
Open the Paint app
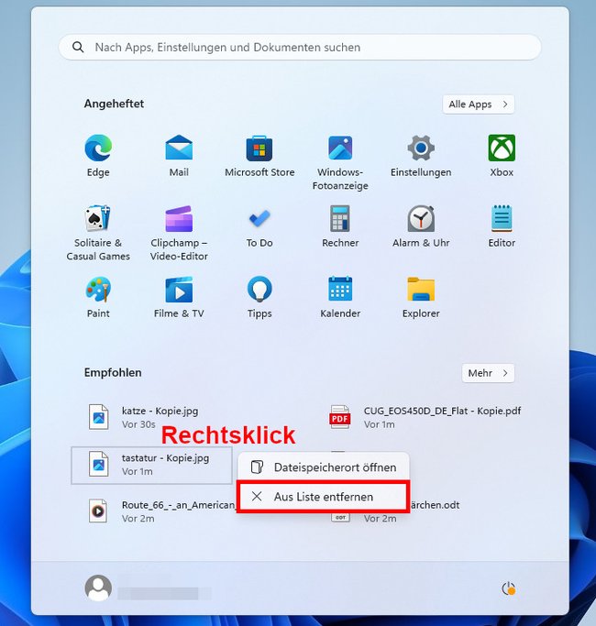pos(98,290)
